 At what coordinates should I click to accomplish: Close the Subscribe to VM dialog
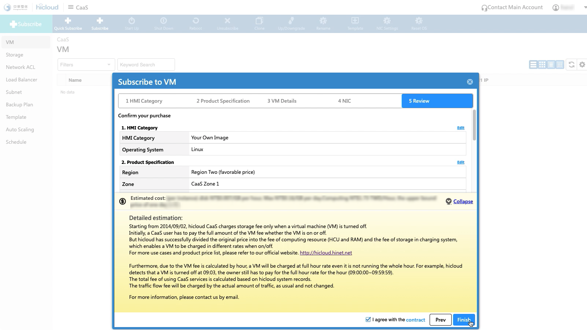click(x=470, y=82)
